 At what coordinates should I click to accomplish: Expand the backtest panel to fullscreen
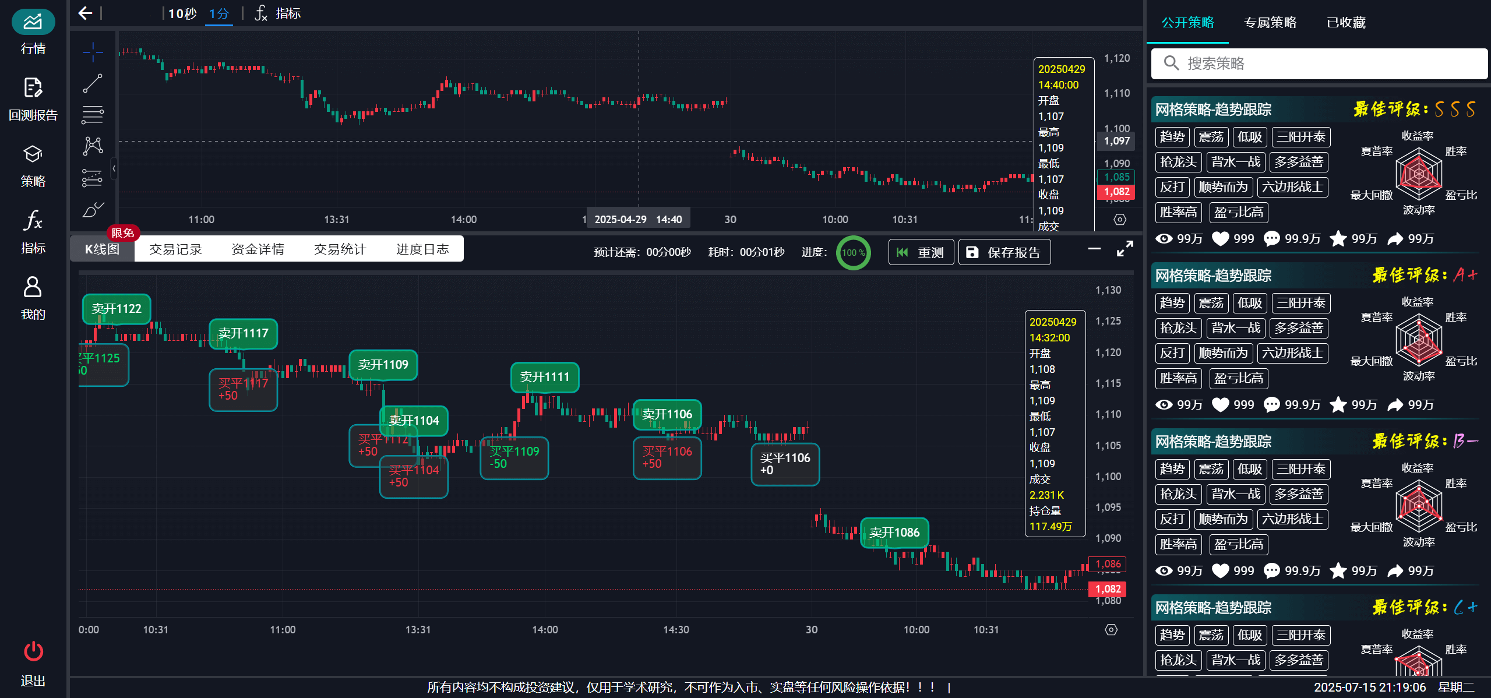coord(1125,249)
